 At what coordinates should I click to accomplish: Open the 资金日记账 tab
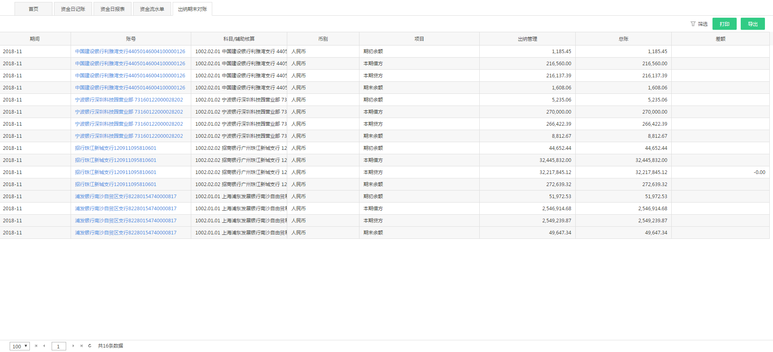coord(73,9)
